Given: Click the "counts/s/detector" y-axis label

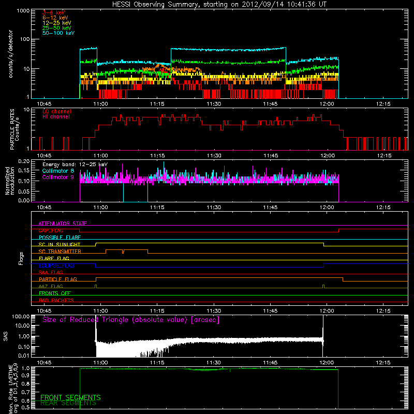Looking at the screenshot, I should pyautogui.click(x=11, y=54).
